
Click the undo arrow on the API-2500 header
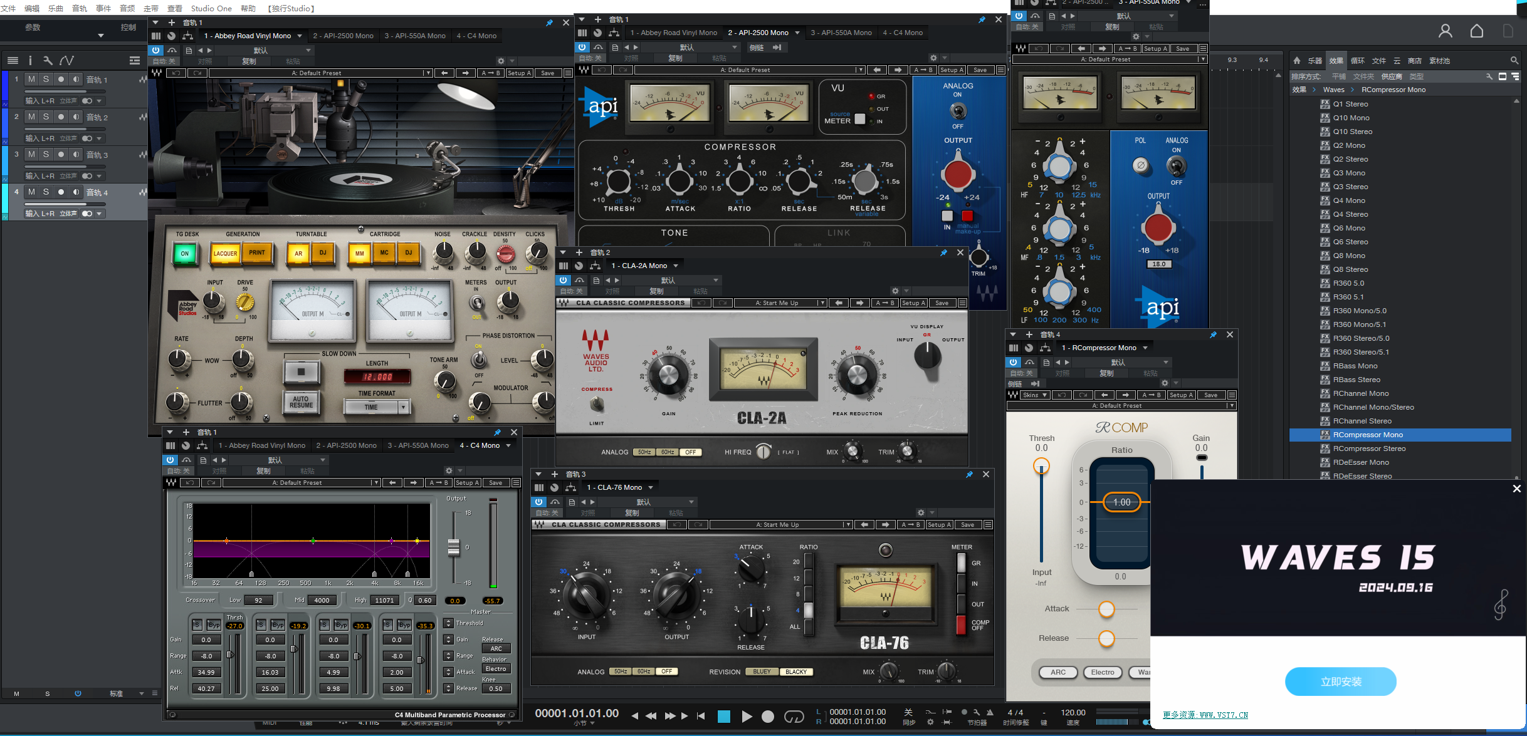[x=601, y=70]
